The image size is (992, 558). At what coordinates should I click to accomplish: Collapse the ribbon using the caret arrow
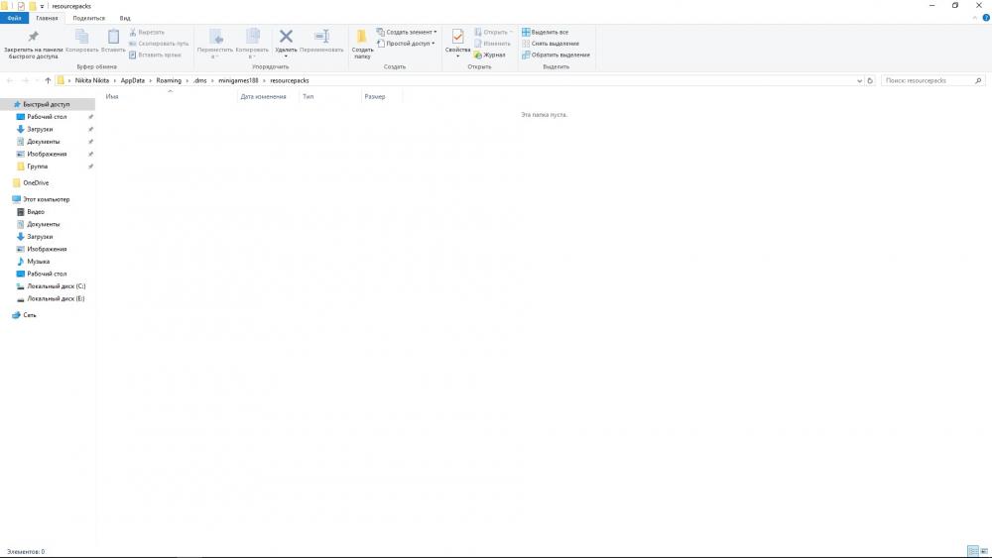(973, 18)
